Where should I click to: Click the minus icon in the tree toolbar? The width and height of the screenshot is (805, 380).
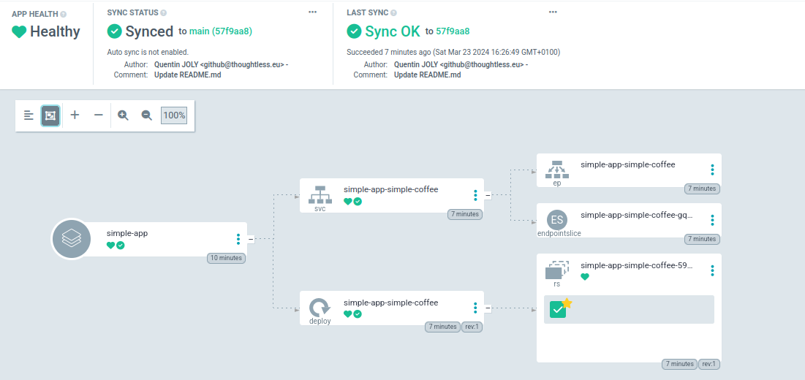pos(99,115)
